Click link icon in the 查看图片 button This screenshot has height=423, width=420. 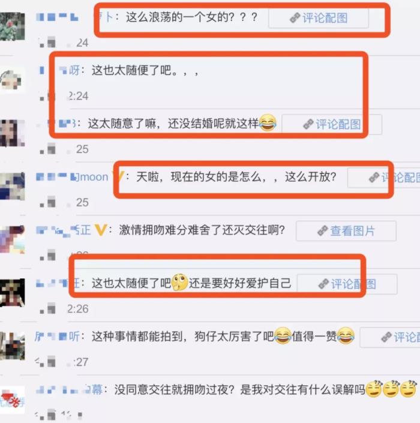[322, 231]
